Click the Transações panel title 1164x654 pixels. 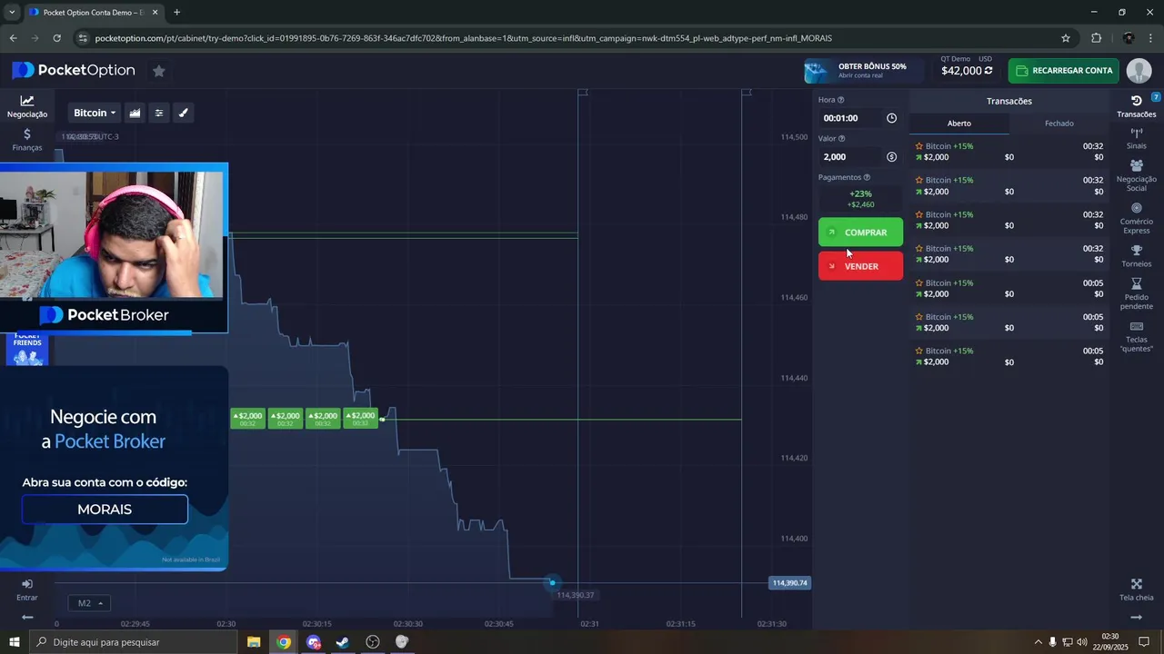(x=1009, y=101)
